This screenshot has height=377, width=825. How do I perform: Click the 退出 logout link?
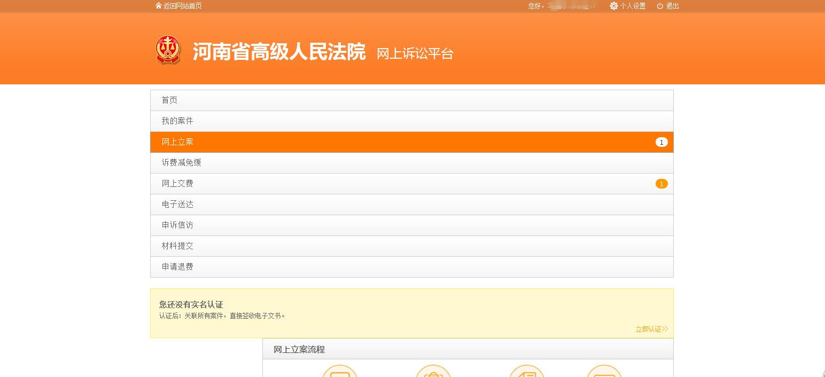pos(672,6)
